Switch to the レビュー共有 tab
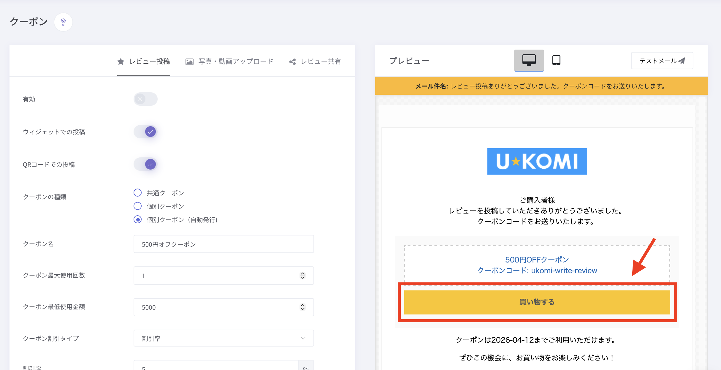Viewport: 721px width, 370px height. click(x=321, y=61)
